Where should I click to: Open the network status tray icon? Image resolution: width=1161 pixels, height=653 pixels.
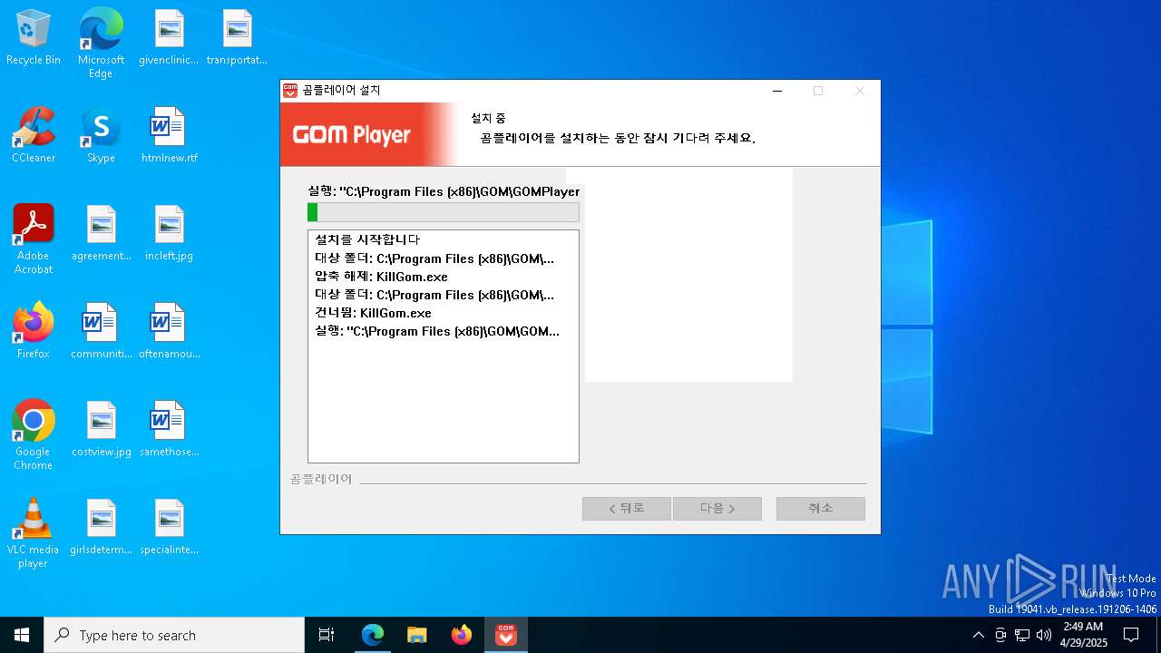pyautogui.click(x=1022, y=635)
